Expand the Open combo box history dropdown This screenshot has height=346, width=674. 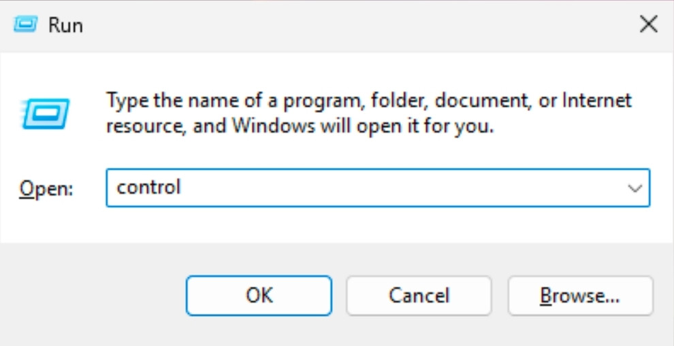click(635, 188)
